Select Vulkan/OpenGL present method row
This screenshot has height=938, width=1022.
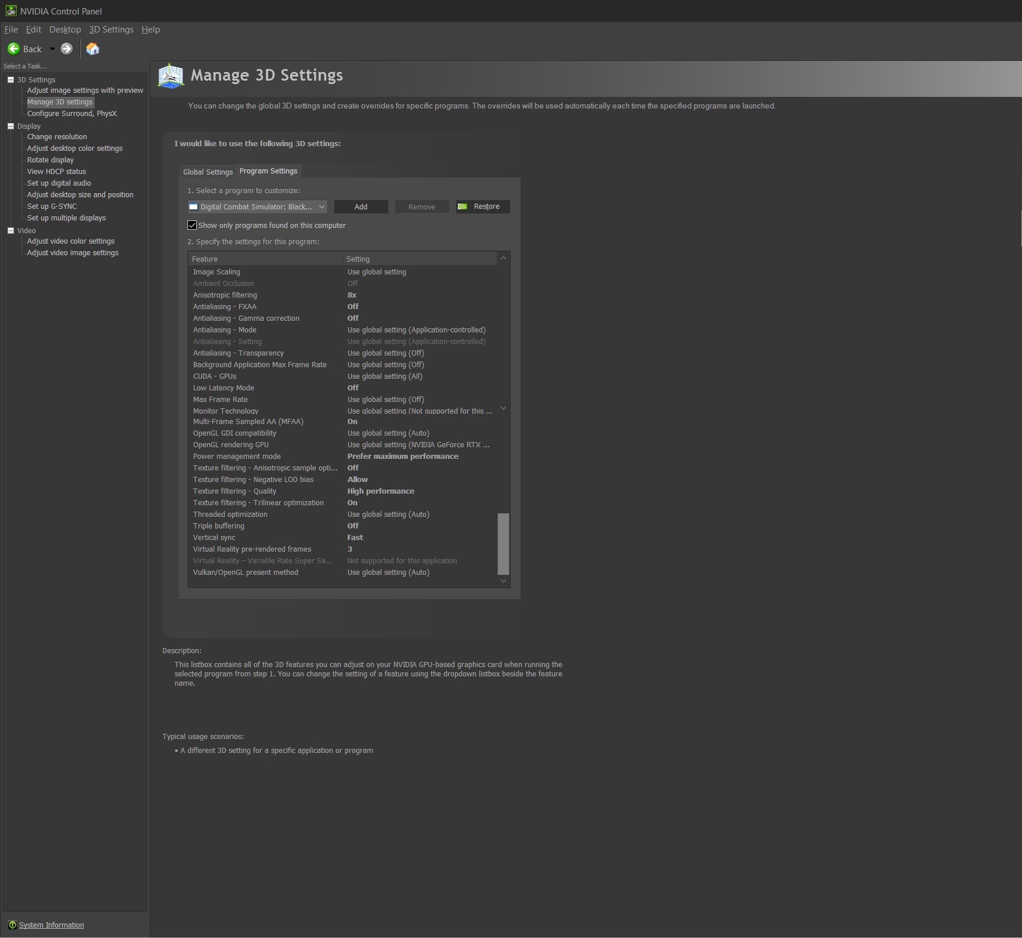click(x=342, y=573)
